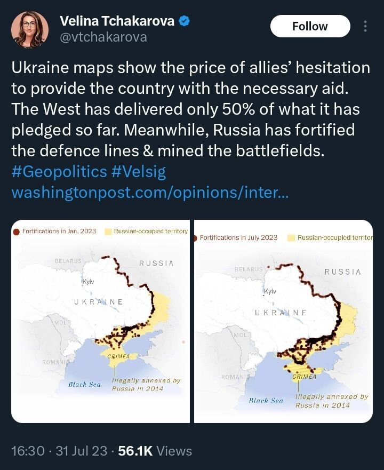Click the red fortifications legend dot, left map

pyautogui.click(x=17, y=232)
